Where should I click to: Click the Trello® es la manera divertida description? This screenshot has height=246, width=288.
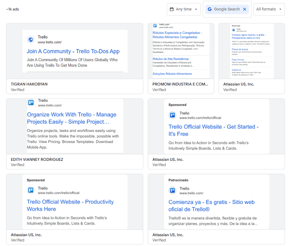click(213, 221)
